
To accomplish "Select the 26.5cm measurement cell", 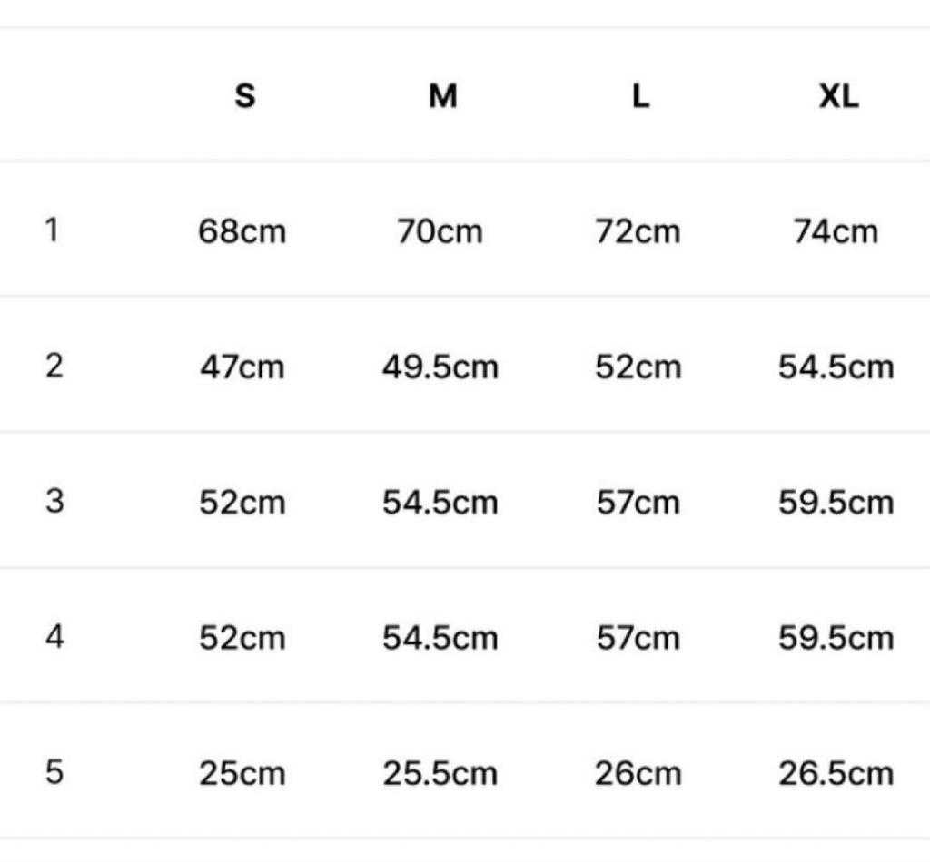I will point(836,774).
